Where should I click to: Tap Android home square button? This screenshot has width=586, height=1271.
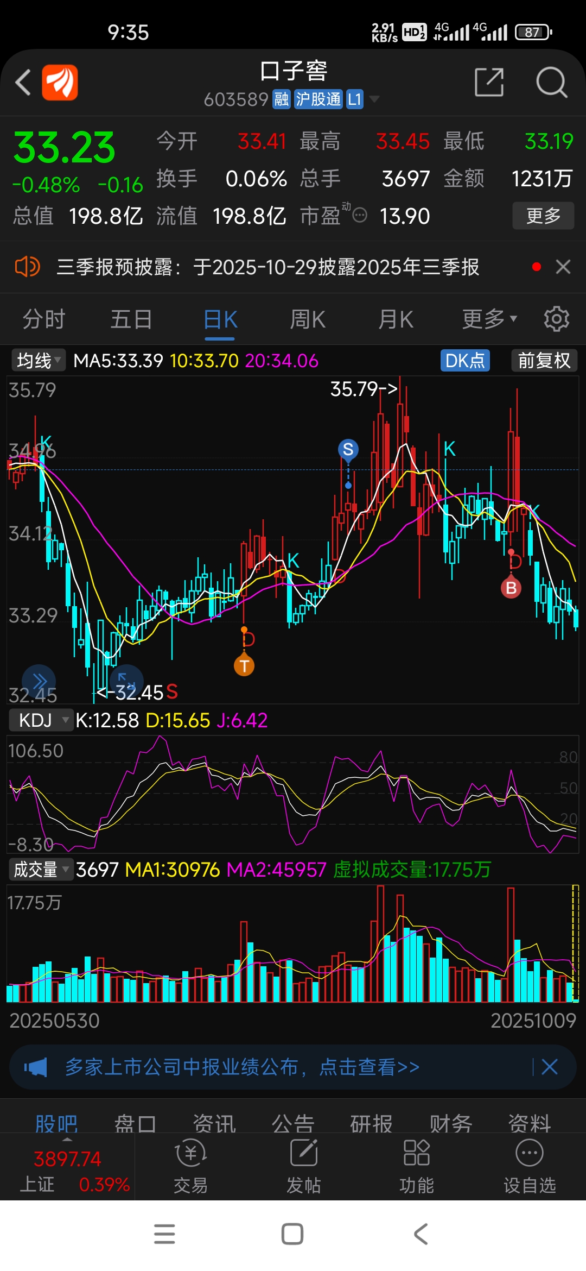pyautogui.click(x=292, y=1234)
